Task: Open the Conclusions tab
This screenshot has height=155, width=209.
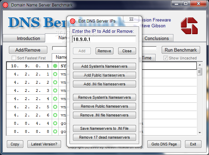Action: click(x=157, y=38)
